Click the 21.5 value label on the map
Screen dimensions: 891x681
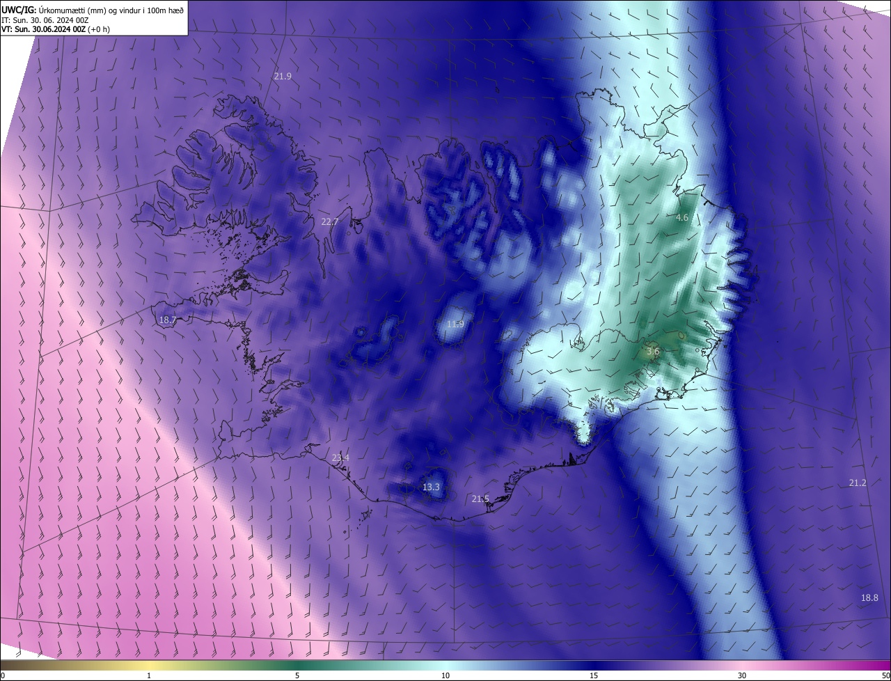[x=480, y=499]
